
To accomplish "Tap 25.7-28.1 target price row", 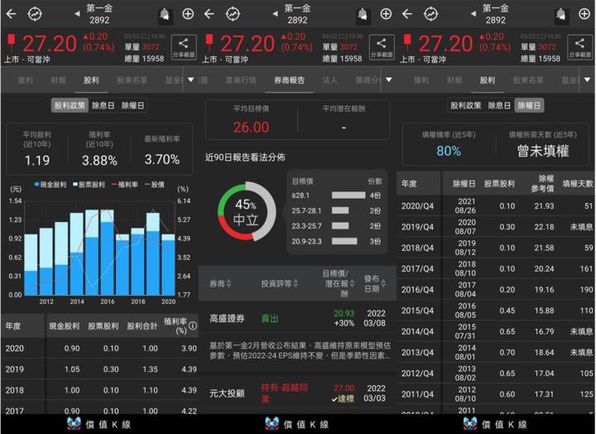I will click(x=336, y=210).
